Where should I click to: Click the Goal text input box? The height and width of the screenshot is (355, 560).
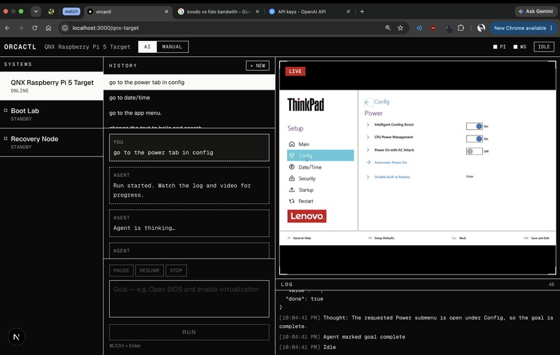(189, 299)
